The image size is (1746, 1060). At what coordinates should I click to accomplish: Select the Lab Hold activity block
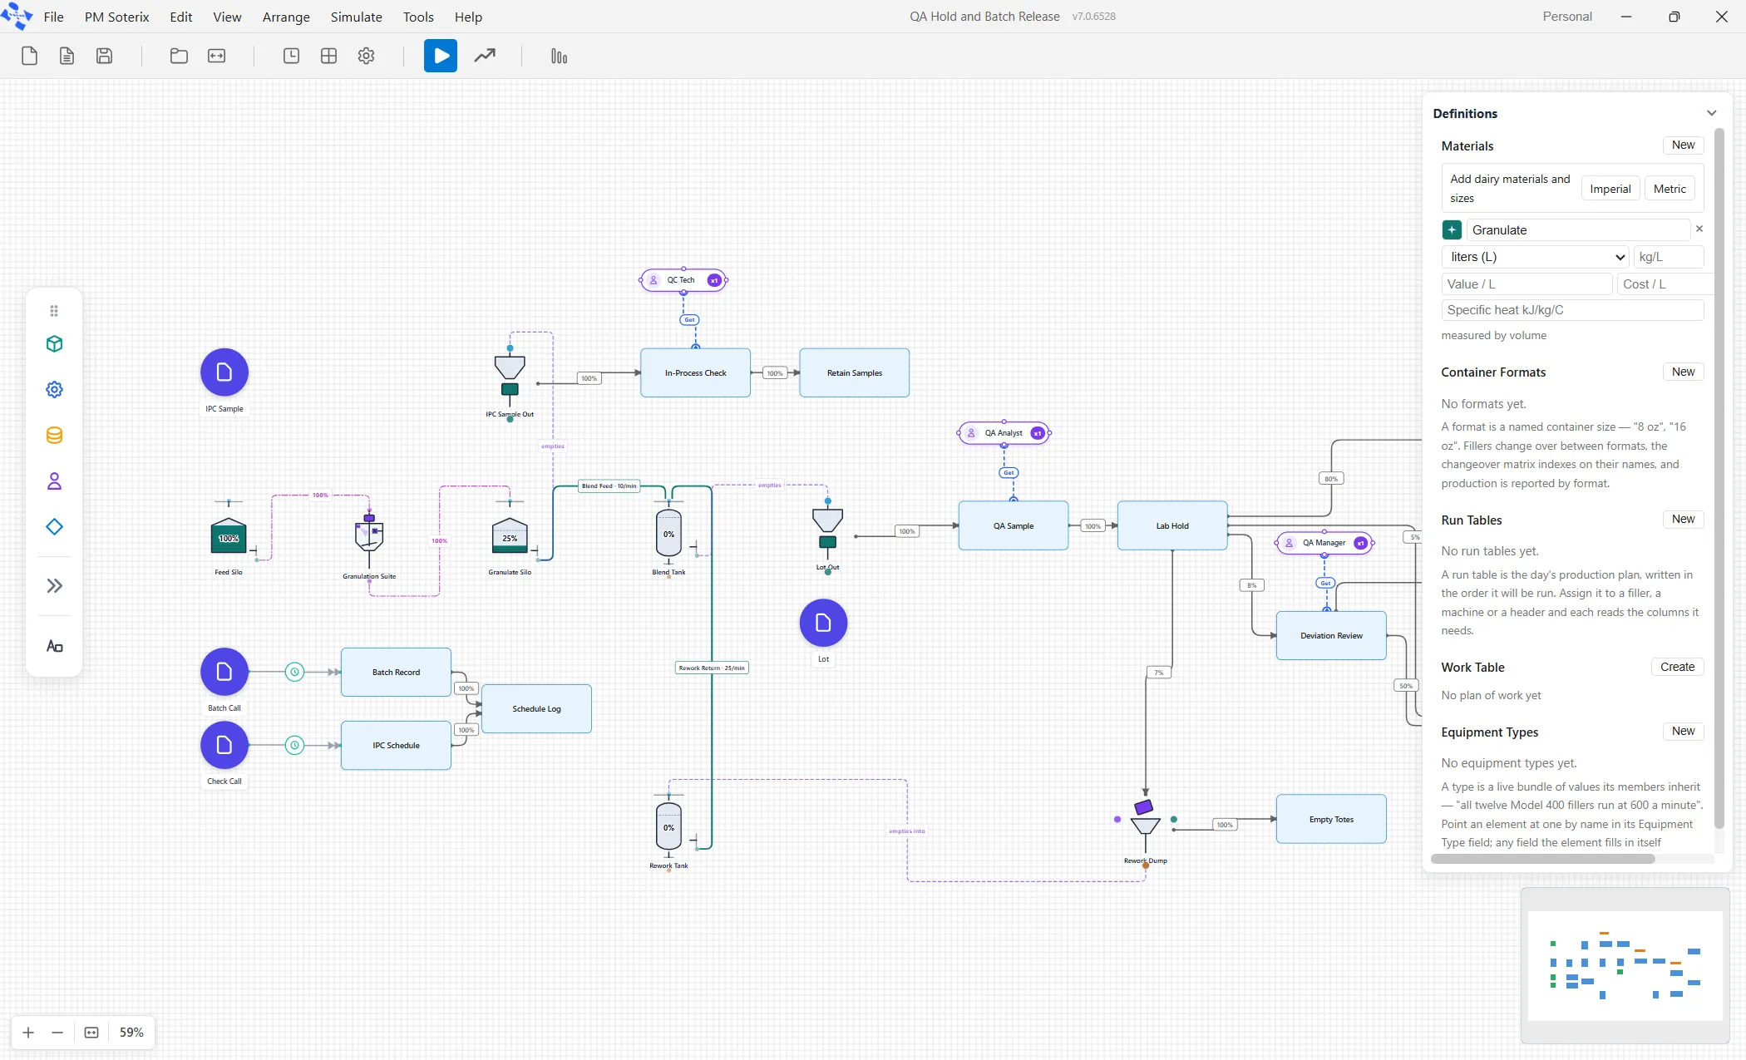coord(1172,525)
